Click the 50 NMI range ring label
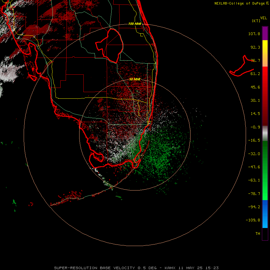 point(135,79)
